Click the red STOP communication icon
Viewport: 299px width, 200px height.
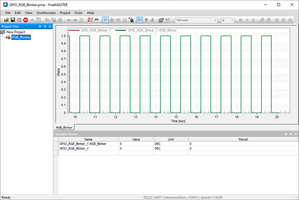[25, 20]
